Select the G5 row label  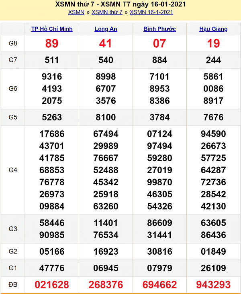click(x=13, y=117)
